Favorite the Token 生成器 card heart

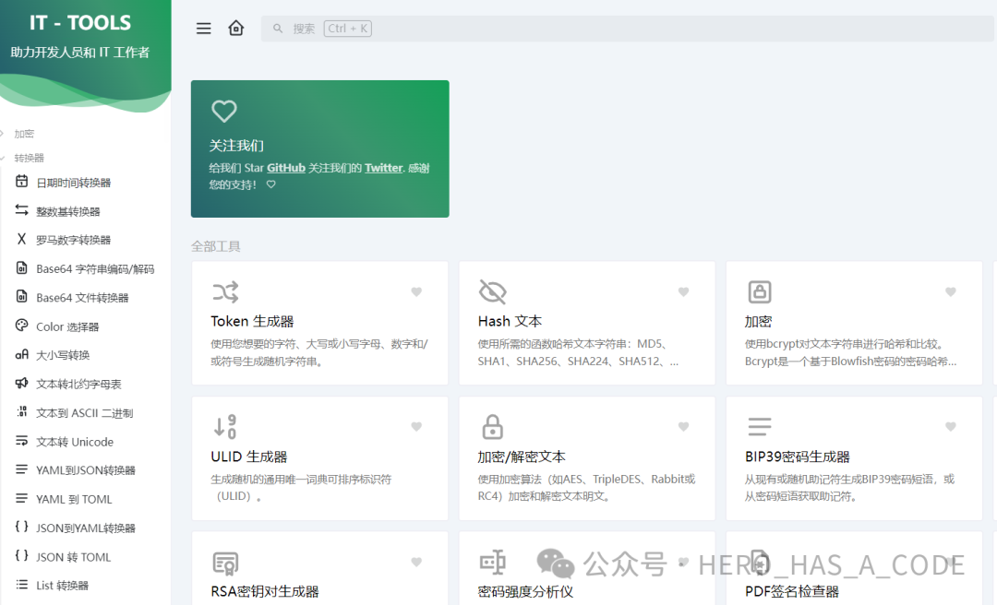pyautogui.click(x=416, y=292)
